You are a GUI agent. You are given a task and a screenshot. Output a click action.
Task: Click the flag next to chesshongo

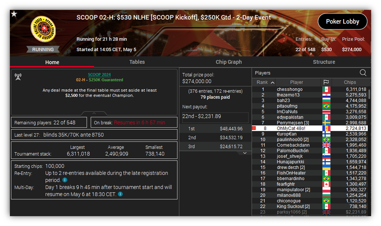coord(326,89)
